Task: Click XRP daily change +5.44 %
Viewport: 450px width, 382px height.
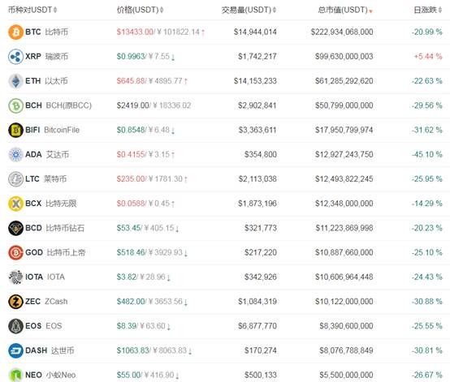Action: [428, 57]
